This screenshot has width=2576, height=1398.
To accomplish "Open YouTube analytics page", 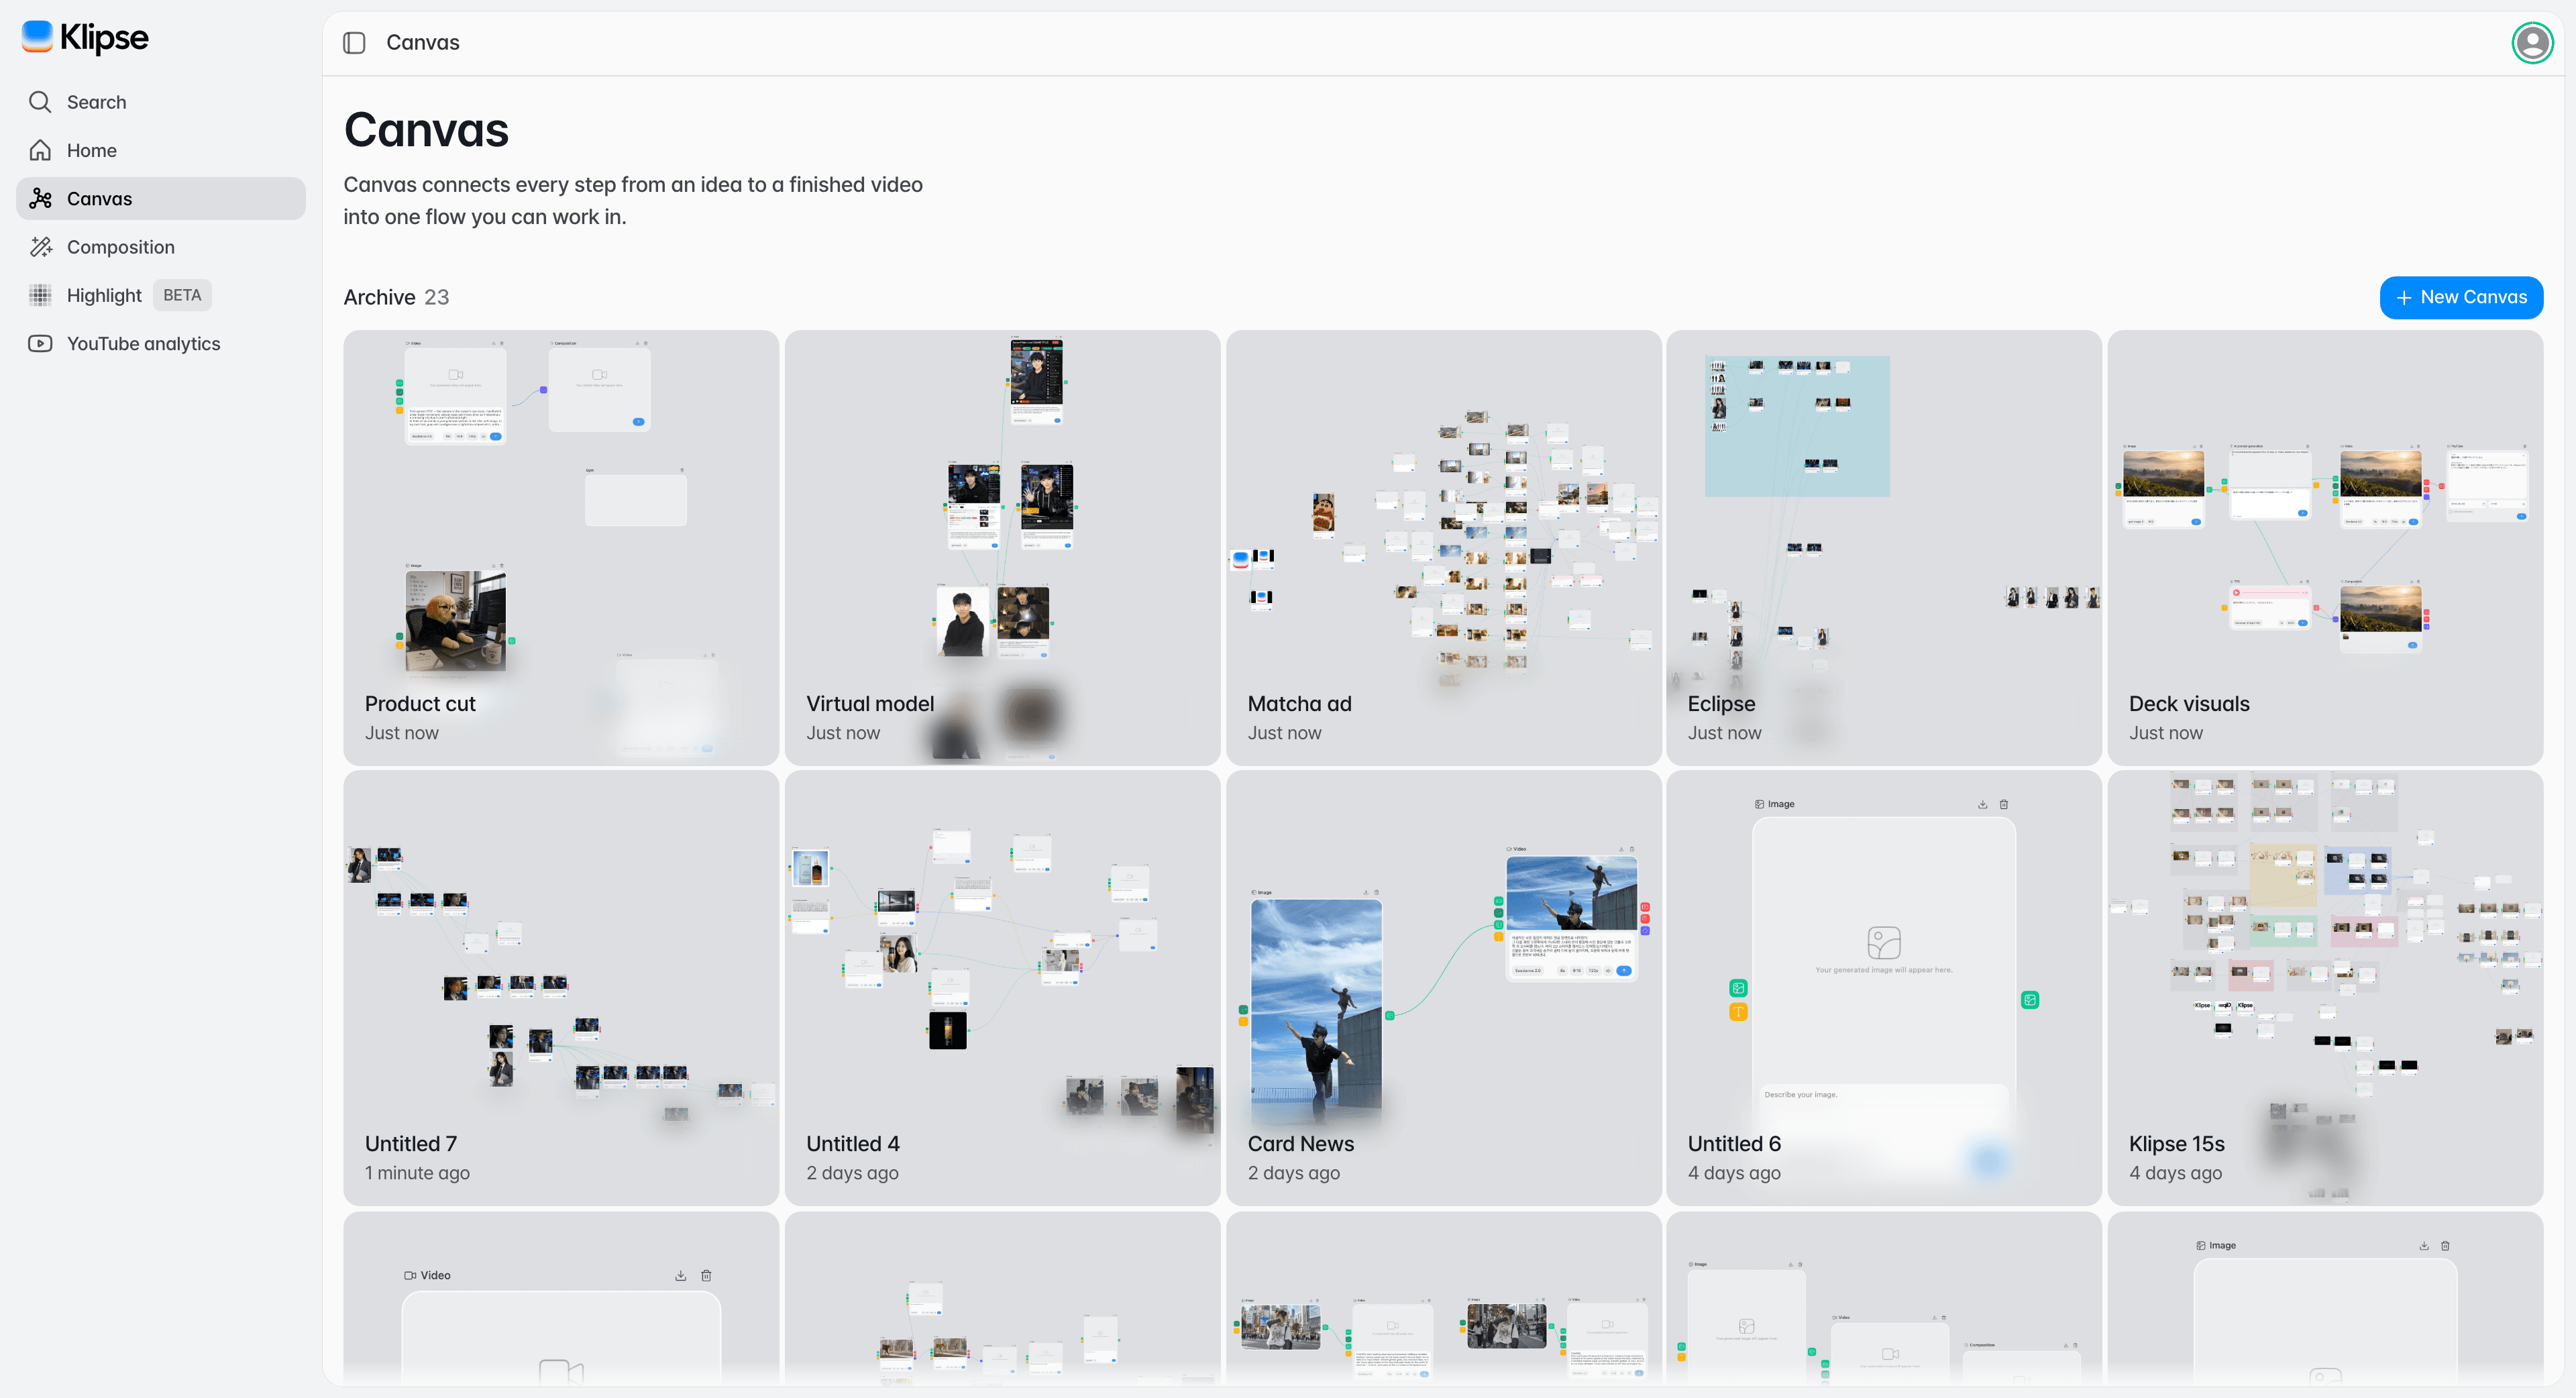I will point(161,343).
